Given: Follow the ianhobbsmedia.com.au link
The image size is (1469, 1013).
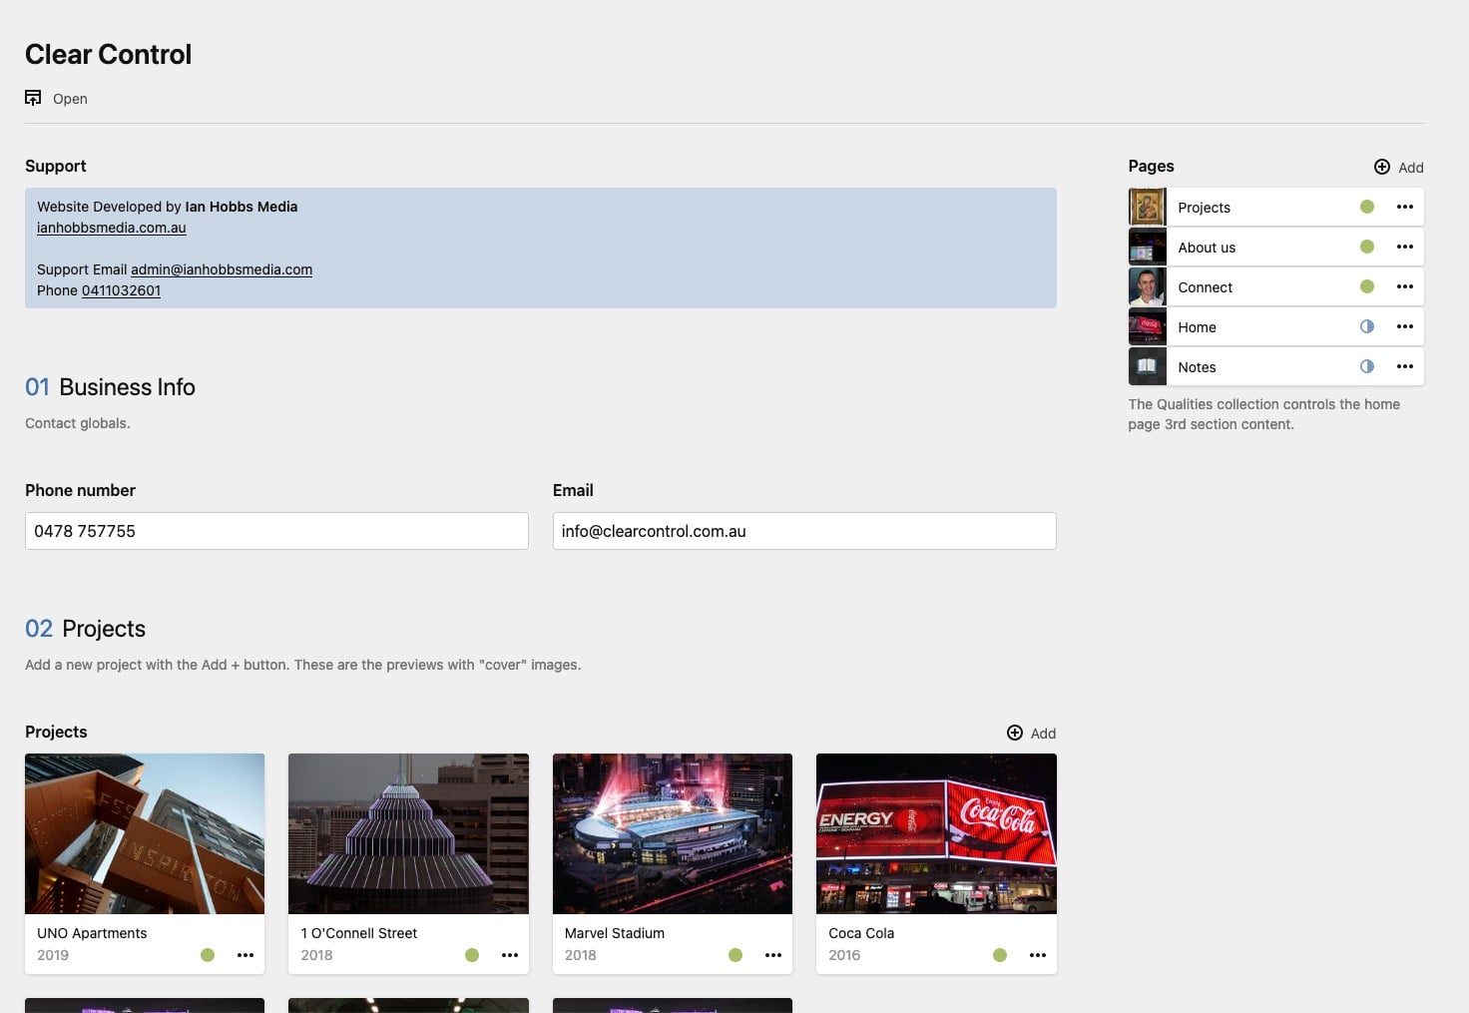Looking at the screenshot, I should [112, 228].
